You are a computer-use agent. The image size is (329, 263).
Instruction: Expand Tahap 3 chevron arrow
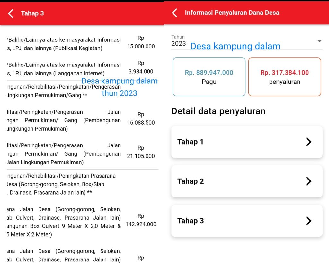(x=308, y=221)
